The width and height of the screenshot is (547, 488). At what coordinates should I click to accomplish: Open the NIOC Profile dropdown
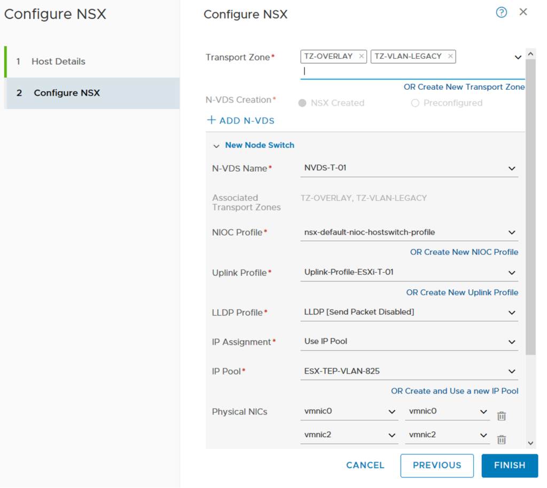[409, 232]
